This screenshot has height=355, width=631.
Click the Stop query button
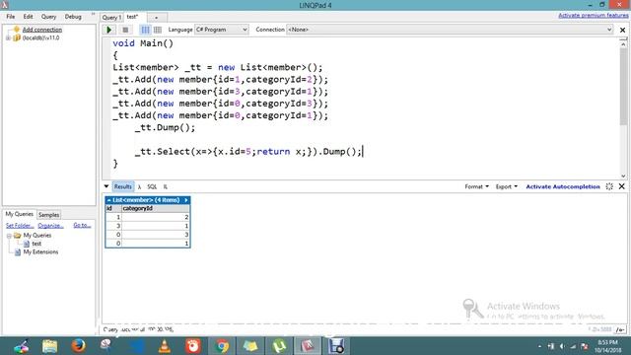click(125, 30)
